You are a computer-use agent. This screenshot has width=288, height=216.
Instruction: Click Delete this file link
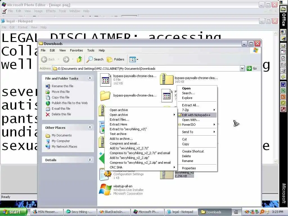click(61, 114)
